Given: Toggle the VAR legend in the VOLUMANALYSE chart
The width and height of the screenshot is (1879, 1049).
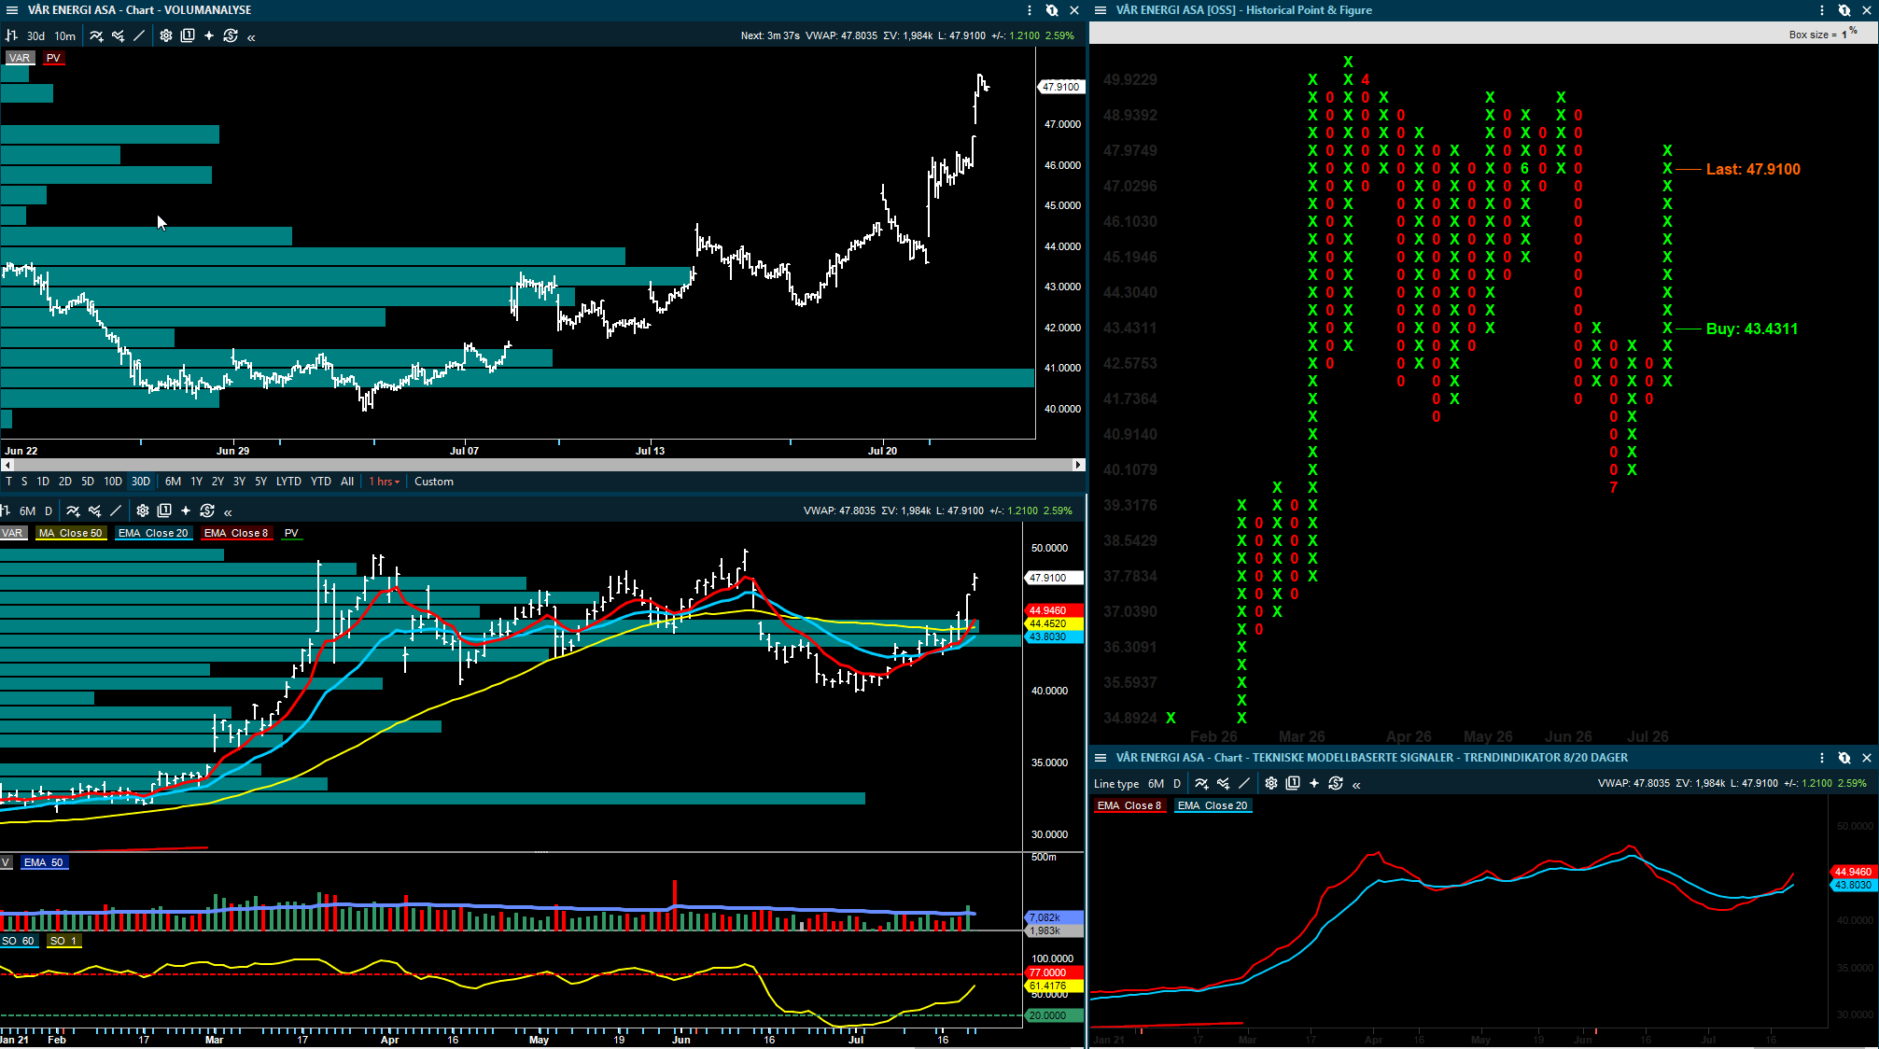Looking at the screenshot, I should pos(20,58).
